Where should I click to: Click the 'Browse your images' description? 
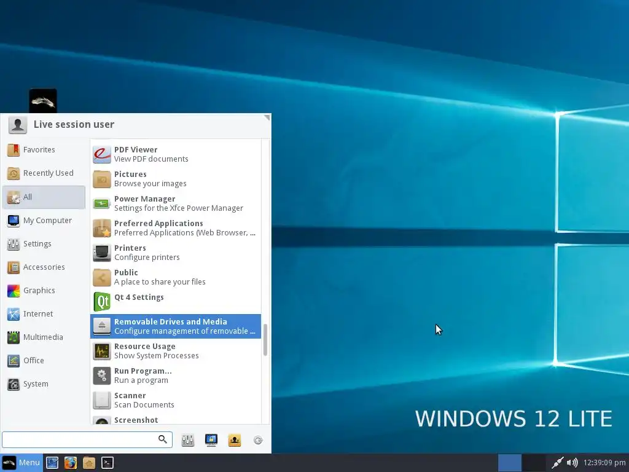pos(150,183)
